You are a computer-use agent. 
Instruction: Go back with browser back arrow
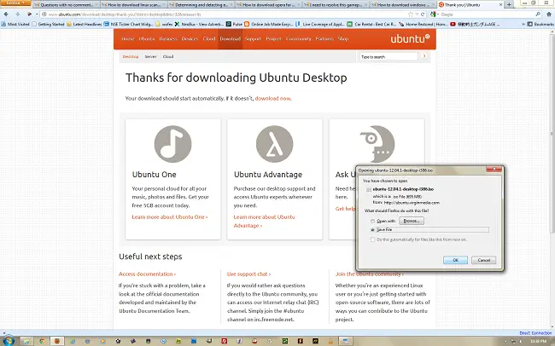[6, 14]
